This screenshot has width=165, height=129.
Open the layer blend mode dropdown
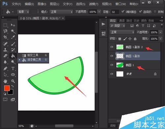point(122,32)
